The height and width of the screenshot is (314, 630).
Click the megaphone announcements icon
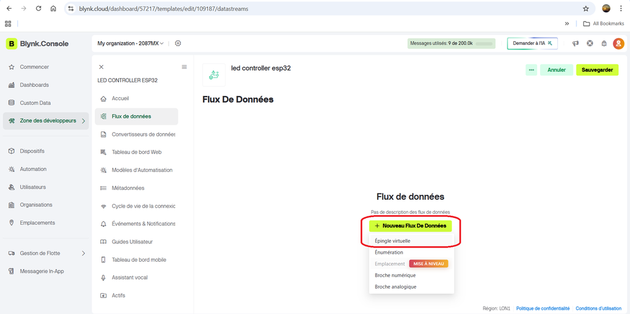pyautogui.click(x=575, y=44)
